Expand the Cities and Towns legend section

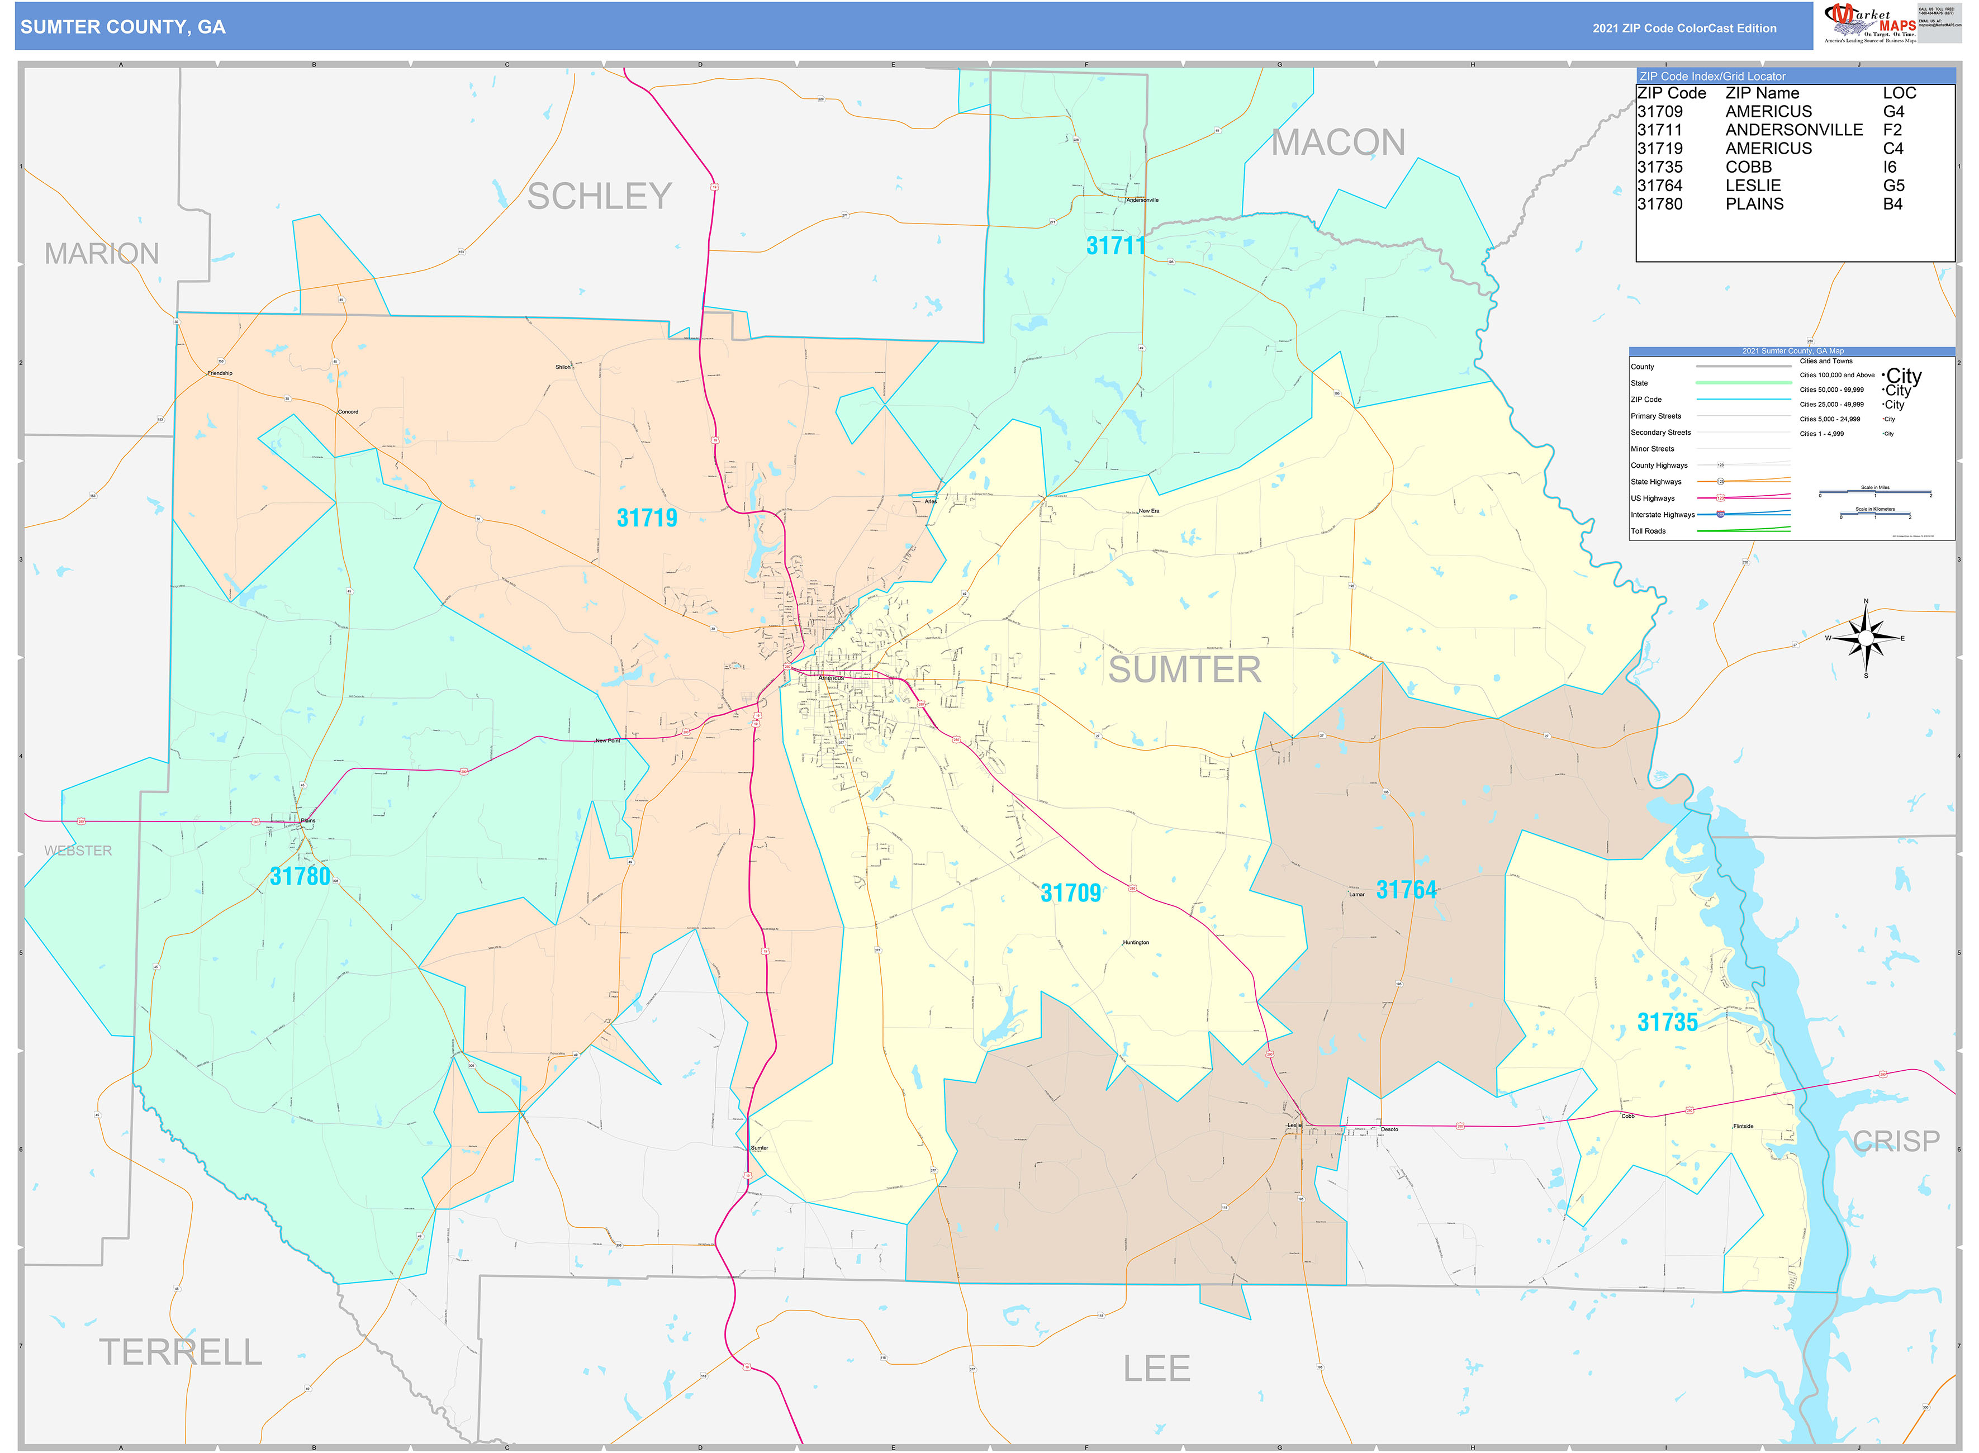click(1826, 362)
